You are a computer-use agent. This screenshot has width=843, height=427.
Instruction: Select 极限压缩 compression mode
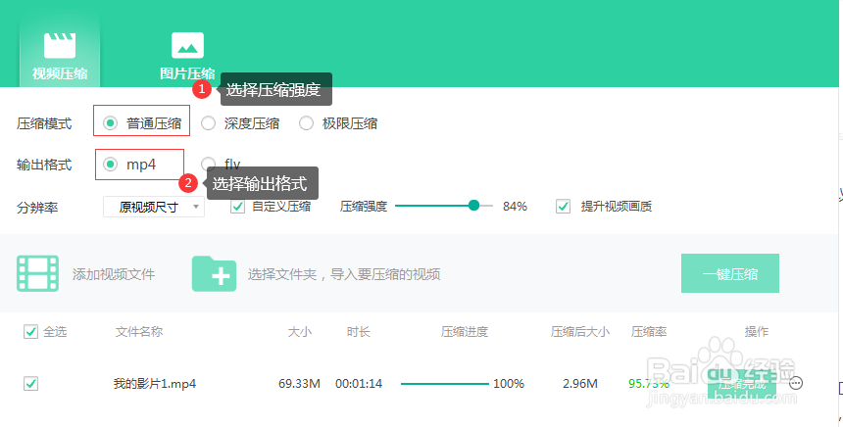pyautogui.click(x=306, y=123)
